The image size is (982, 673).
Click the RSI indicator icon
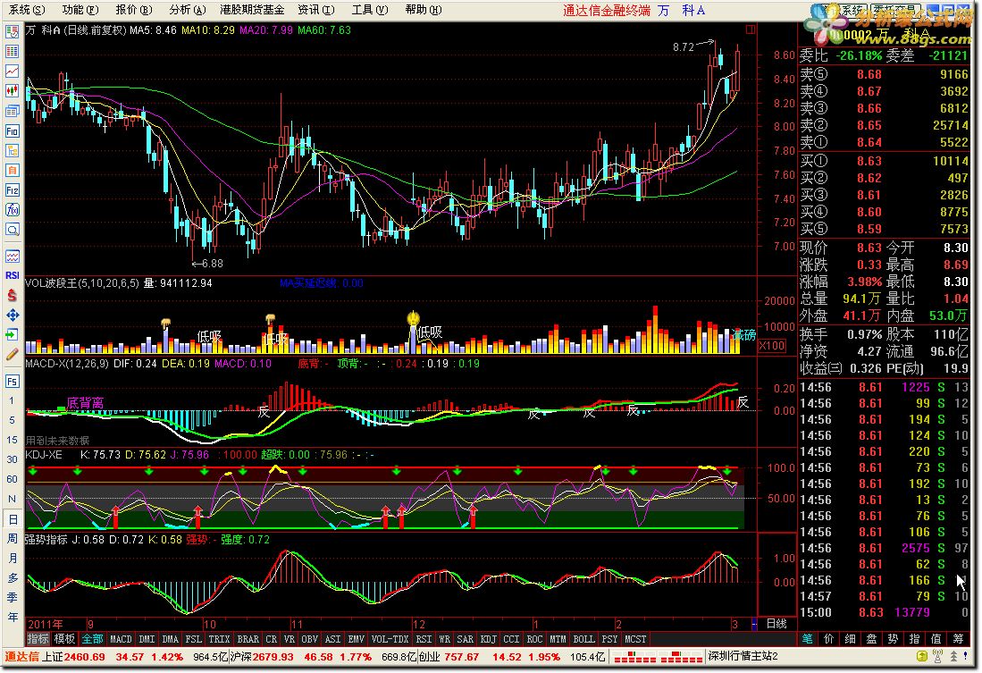coord(12,275)
